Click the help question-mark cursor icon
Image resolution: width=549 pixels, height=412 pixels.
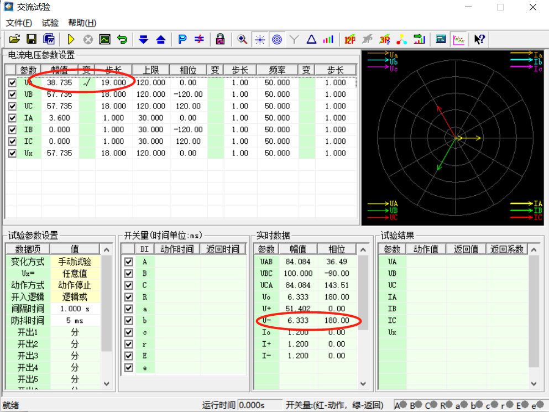(x=479, y=39)
